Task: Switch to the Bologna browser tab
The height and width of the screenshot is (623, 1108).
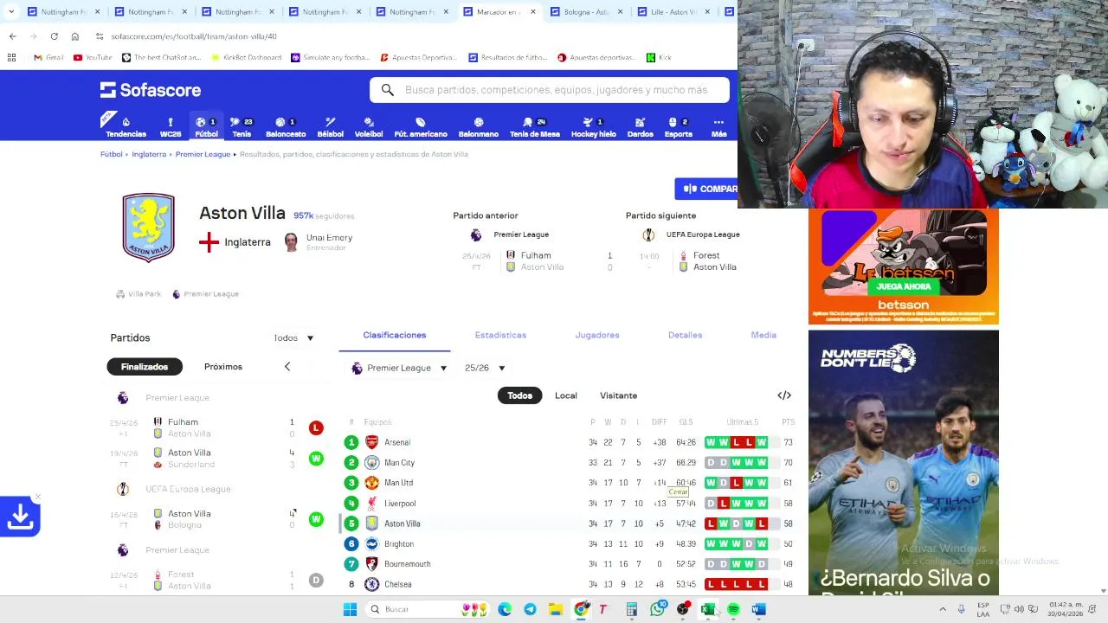Action: 587,12
